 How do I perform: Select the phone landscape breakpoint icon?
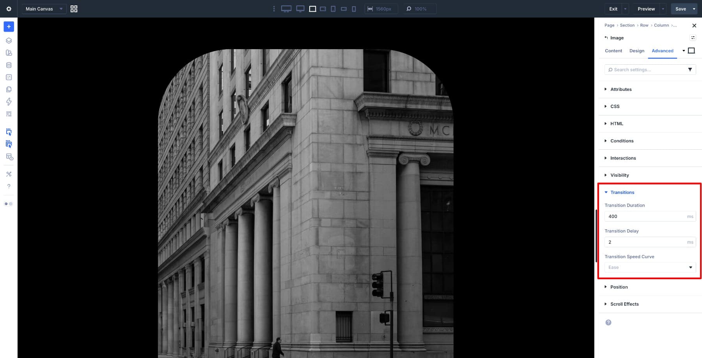click(344, 9)
